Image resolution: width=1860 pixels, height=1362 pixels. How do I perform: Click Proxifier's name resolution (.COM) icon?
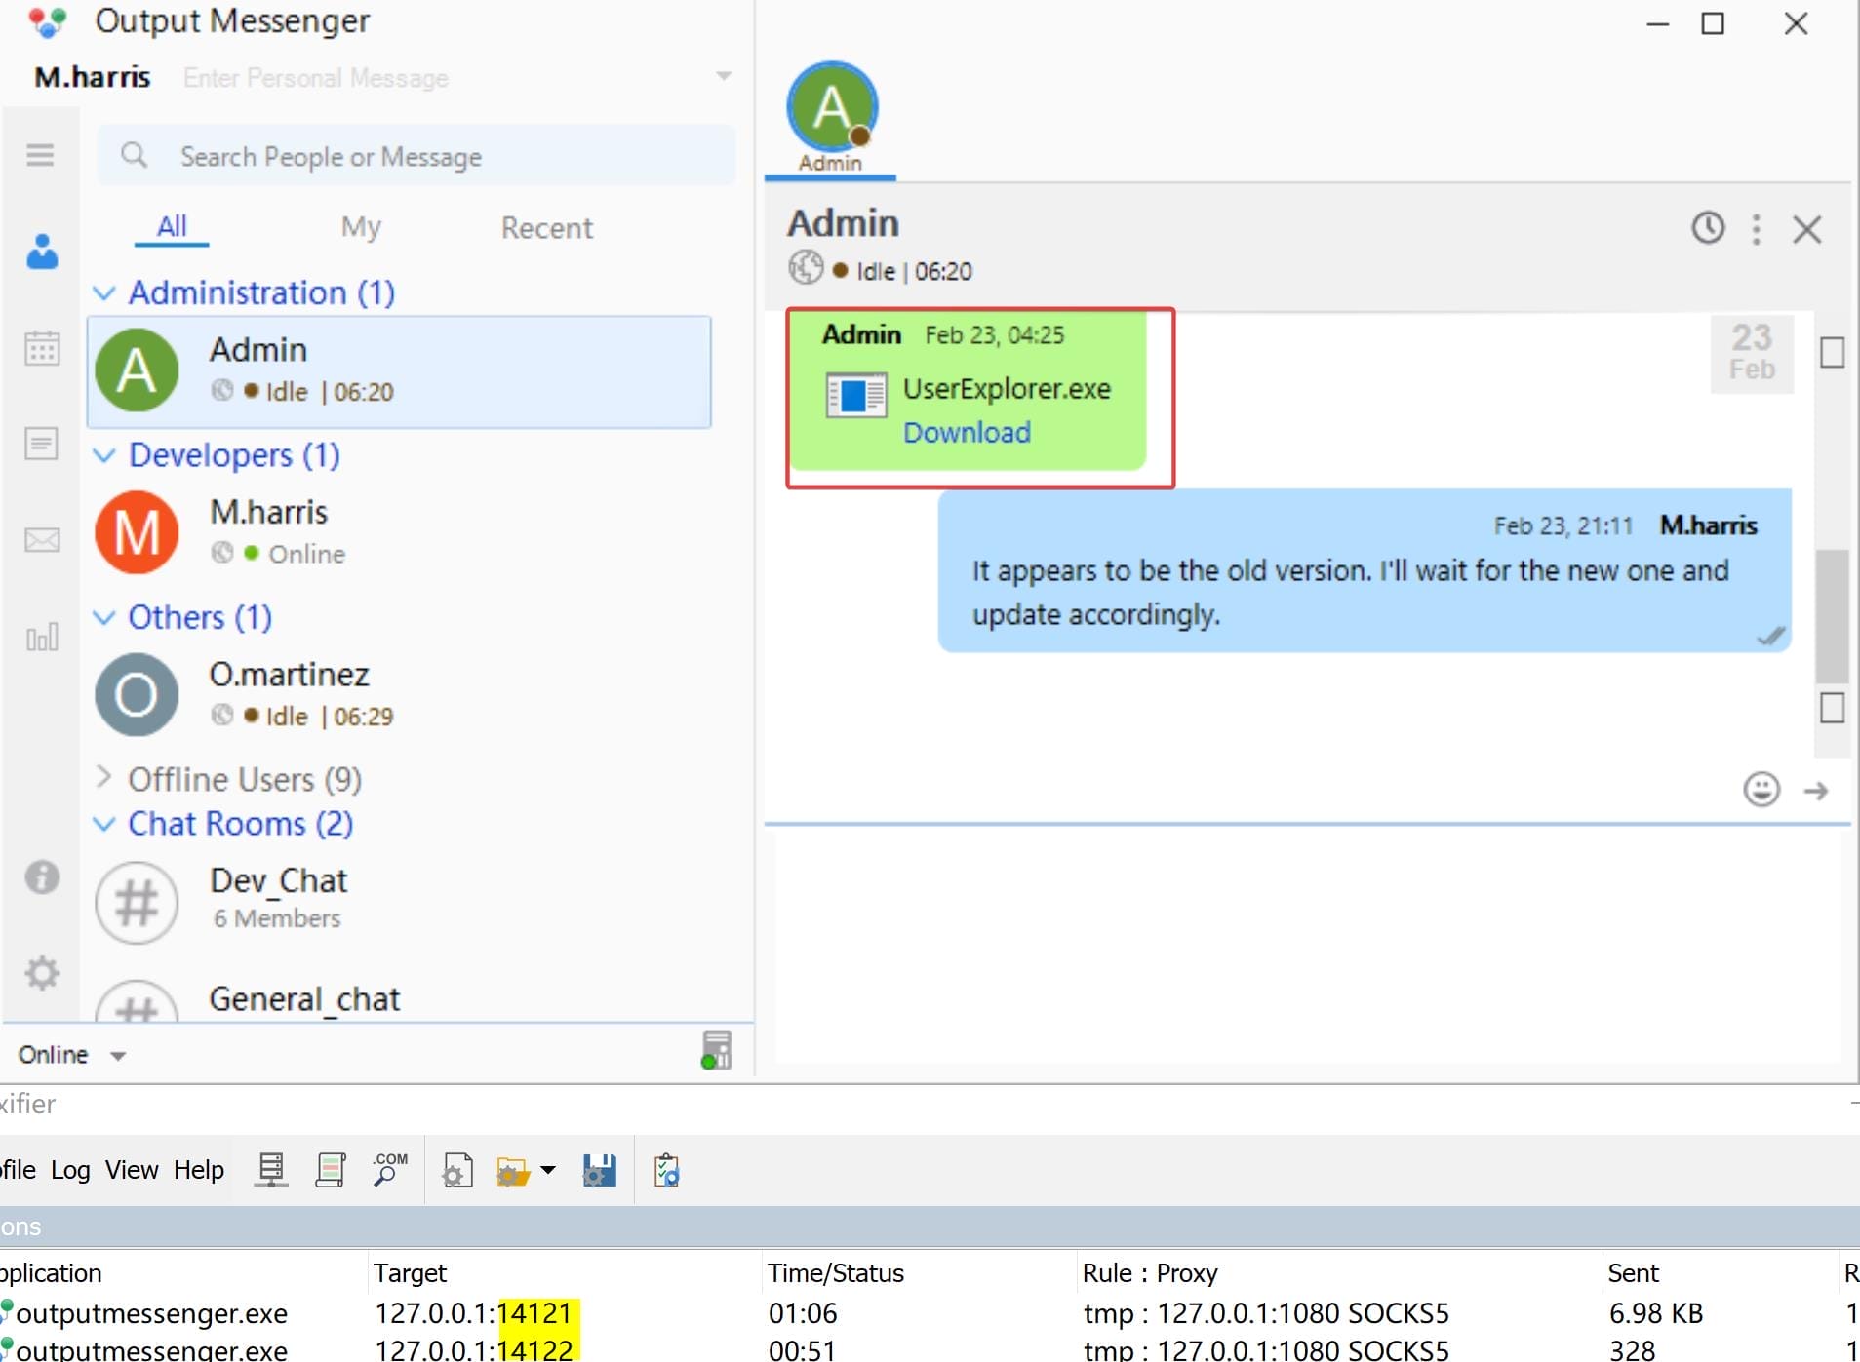pyautogui.click(x=390, y=1169)
